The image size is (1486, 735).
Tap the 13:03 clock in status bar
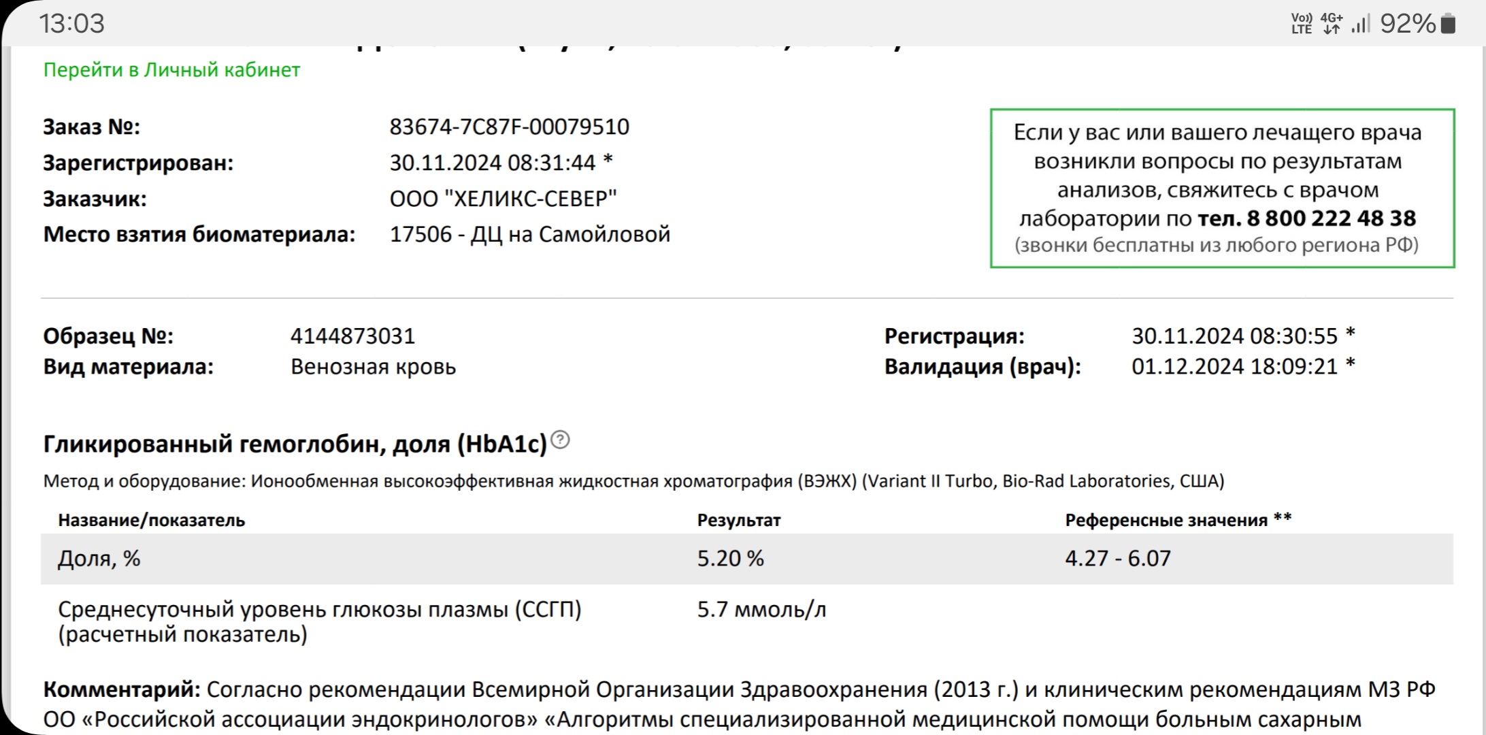click(x=71, y=24)
